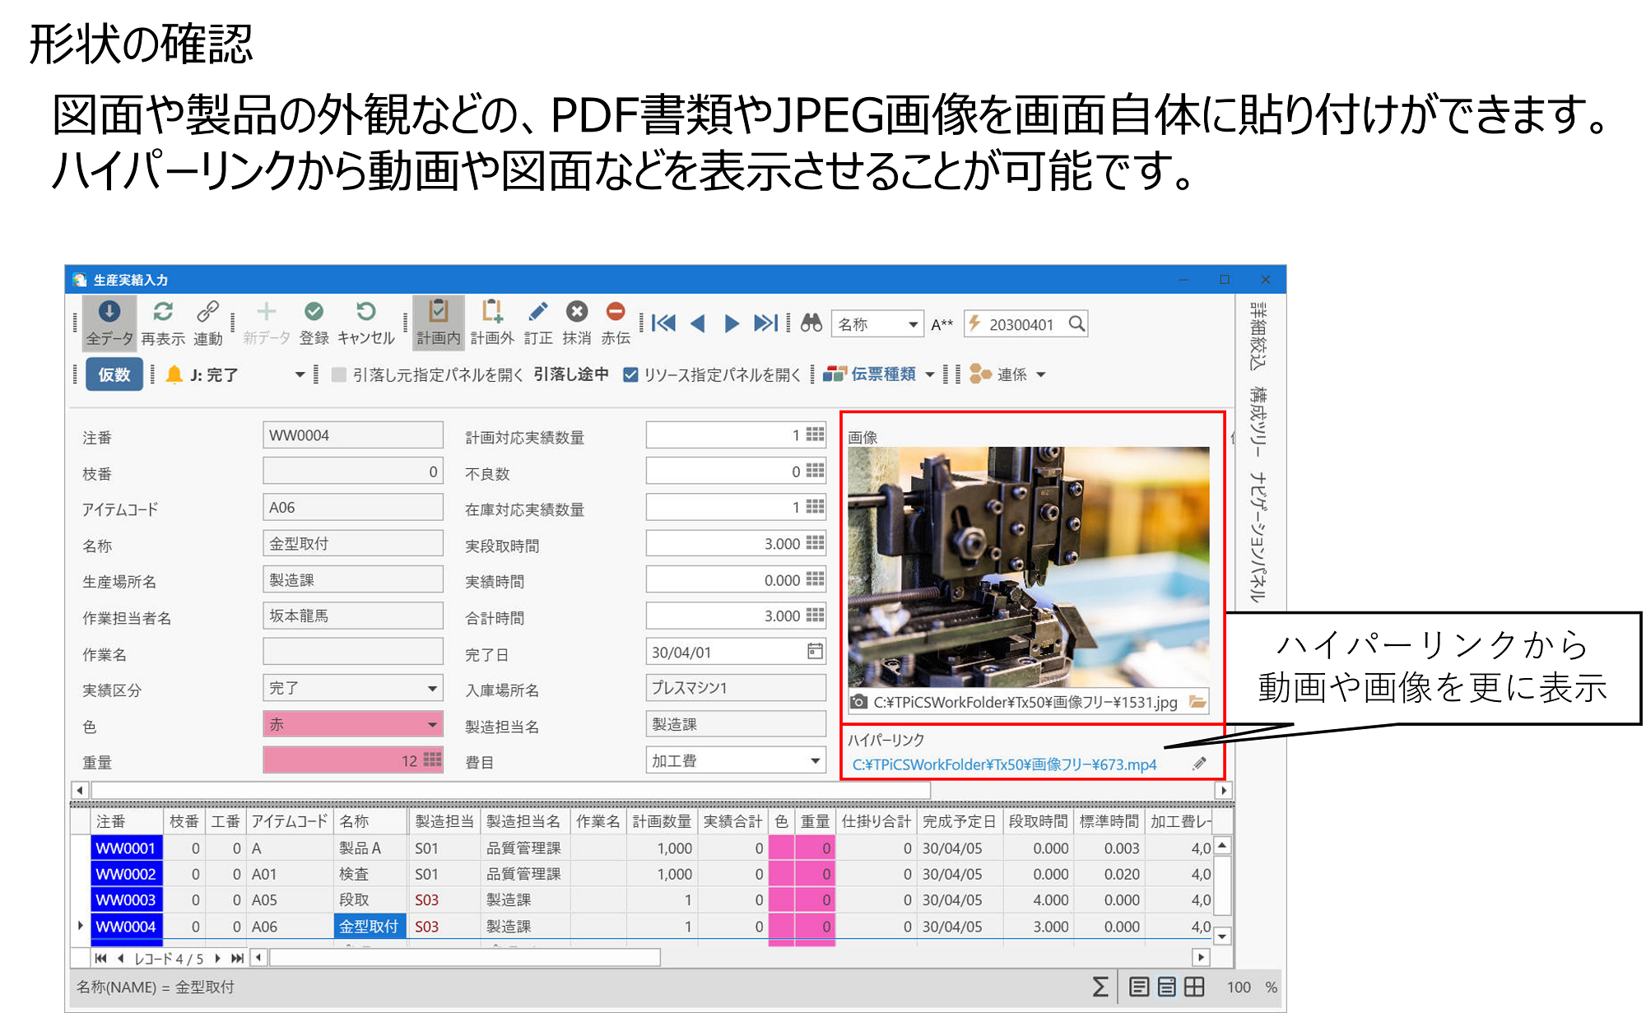Screen dimensions: 1646x1013
Task: Click the 訂正 pencil icon
Action: pyautogui.click(x=538, y=312)
